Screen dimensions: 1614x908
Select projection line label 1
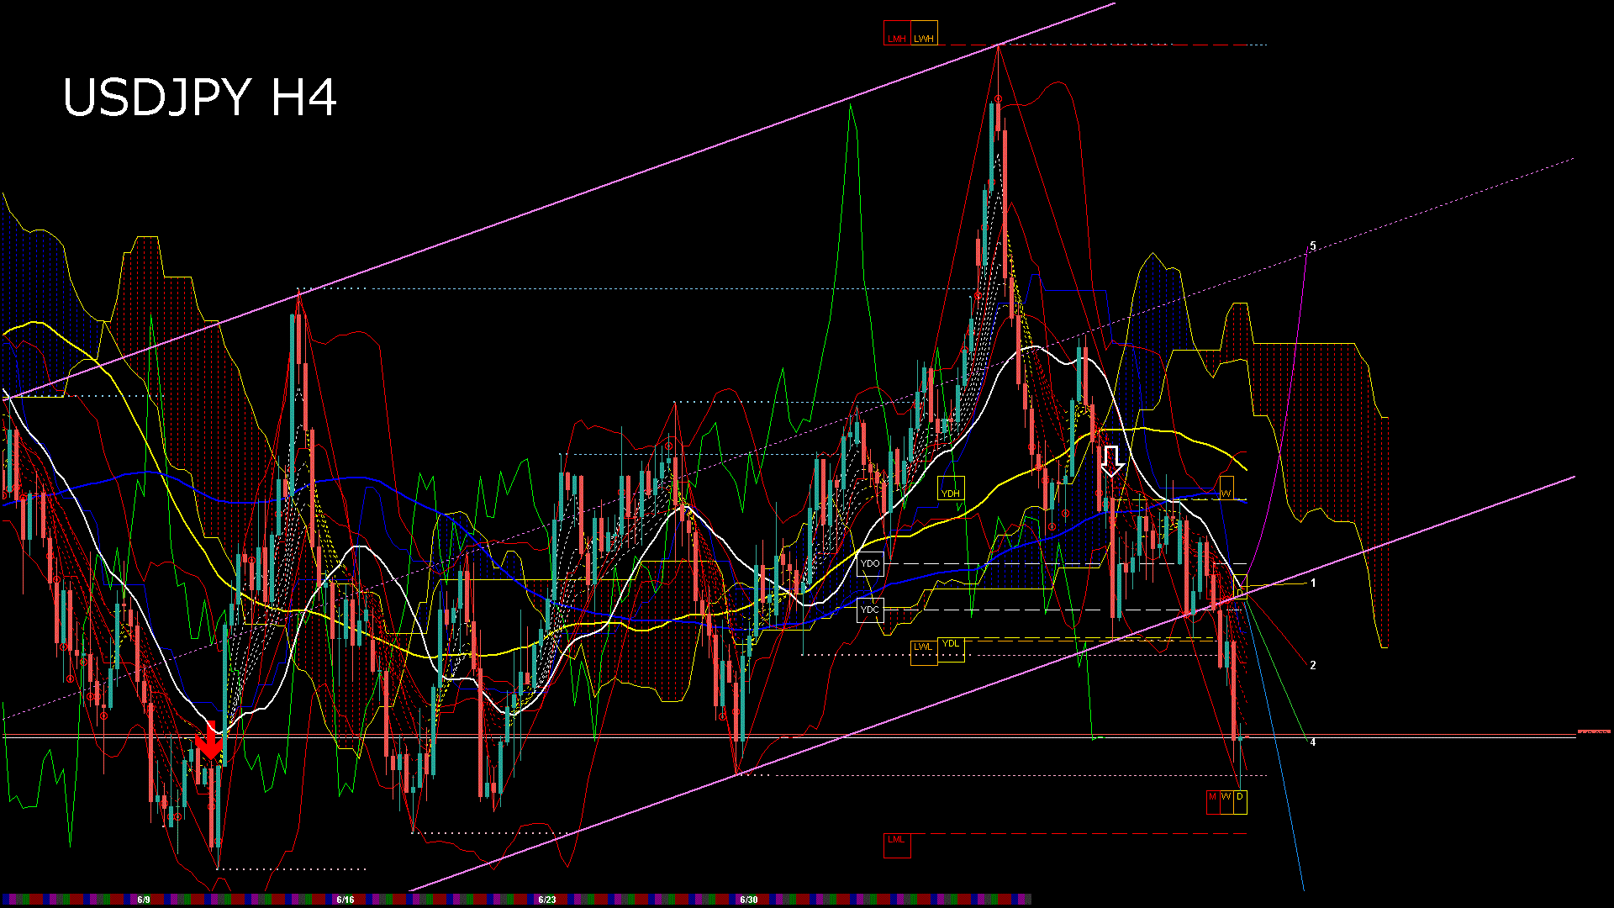[1313, 583]
